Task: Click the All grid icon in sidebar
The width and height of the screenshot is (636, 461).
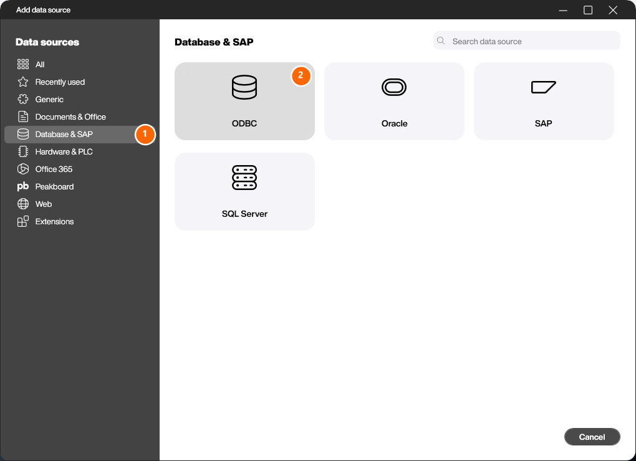Action: click(x=23, y=64)
